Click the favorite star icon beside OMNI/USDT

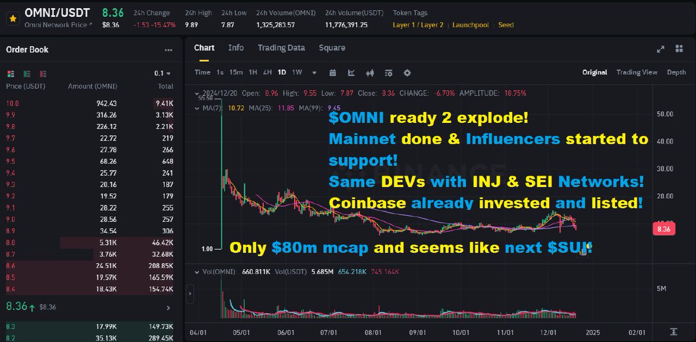(x=12, y=18)
